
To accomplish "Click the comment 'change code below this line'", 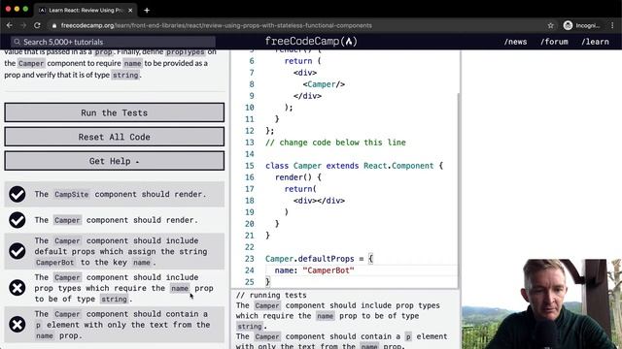I will click(x=335, y=143).
